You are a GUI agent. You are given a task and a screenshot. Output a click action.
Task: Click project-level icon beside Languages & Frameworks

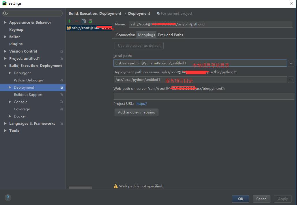click(61, 123)
